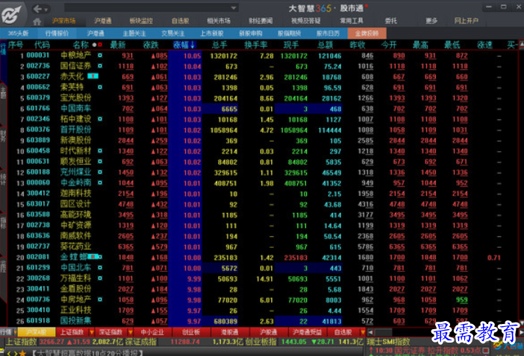Sort by the 总额 column header
The height and width of the screenshot is (356, 524).
[x=325, y=45]
